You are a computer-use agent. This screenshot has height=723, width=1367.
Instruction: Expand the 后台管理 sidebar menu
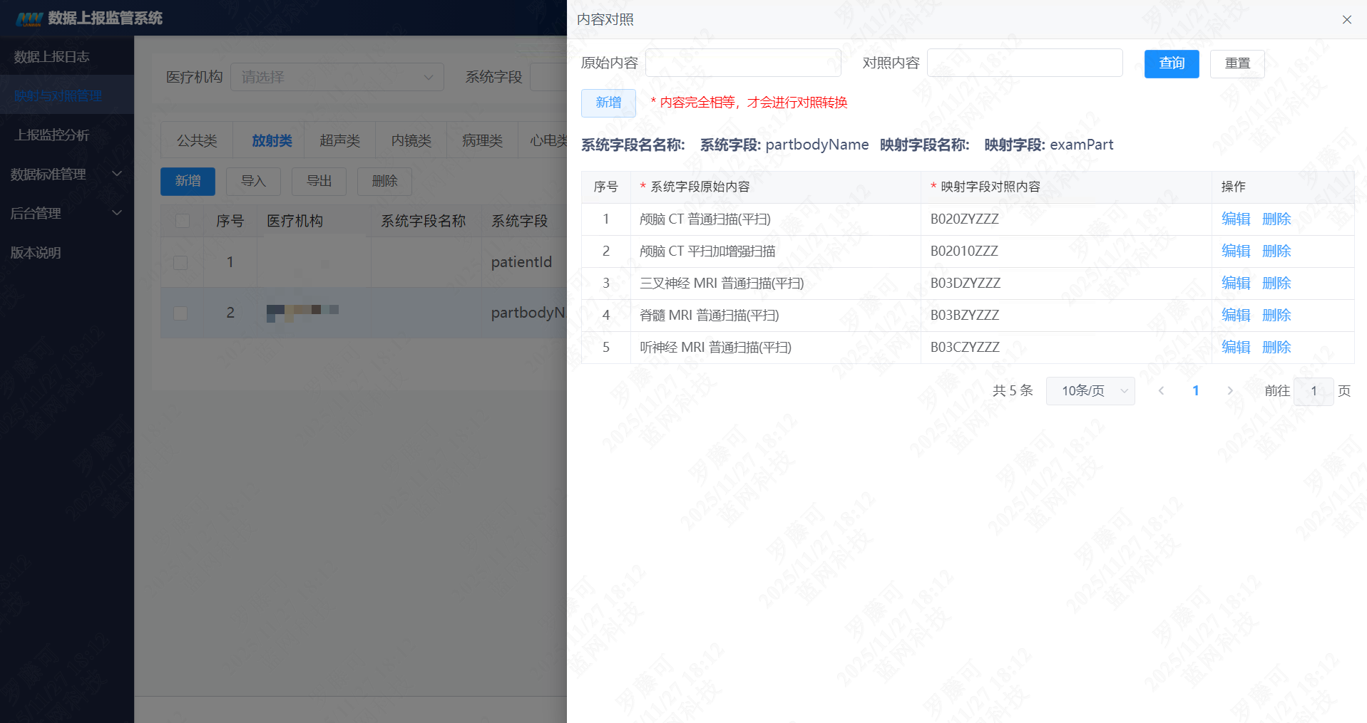tap(66, 213)
